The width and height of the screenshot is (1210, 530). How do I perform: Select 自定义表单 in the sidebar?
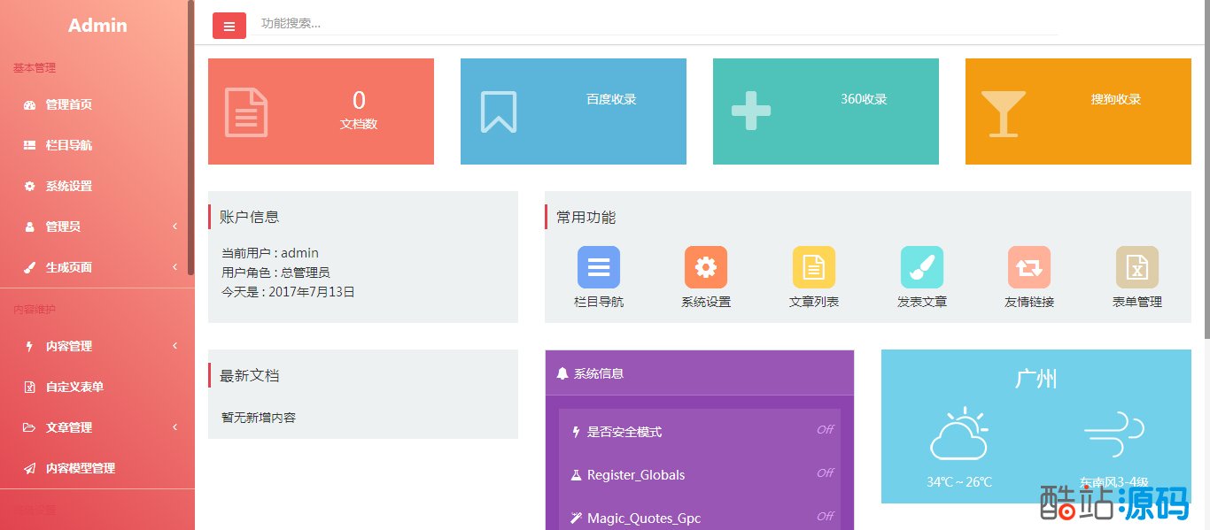click(x=74, y=387)
